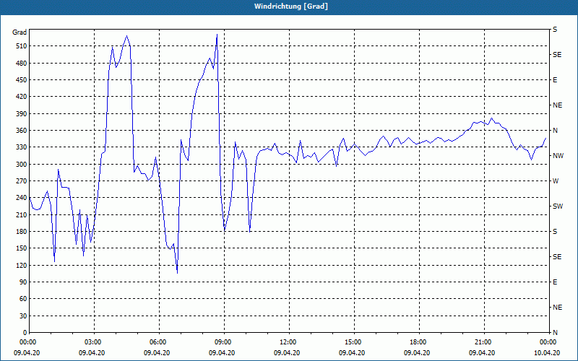Select the 09.04.20 date below 12:00
Screen dimensions: 578x361
(x=287, y=352)
